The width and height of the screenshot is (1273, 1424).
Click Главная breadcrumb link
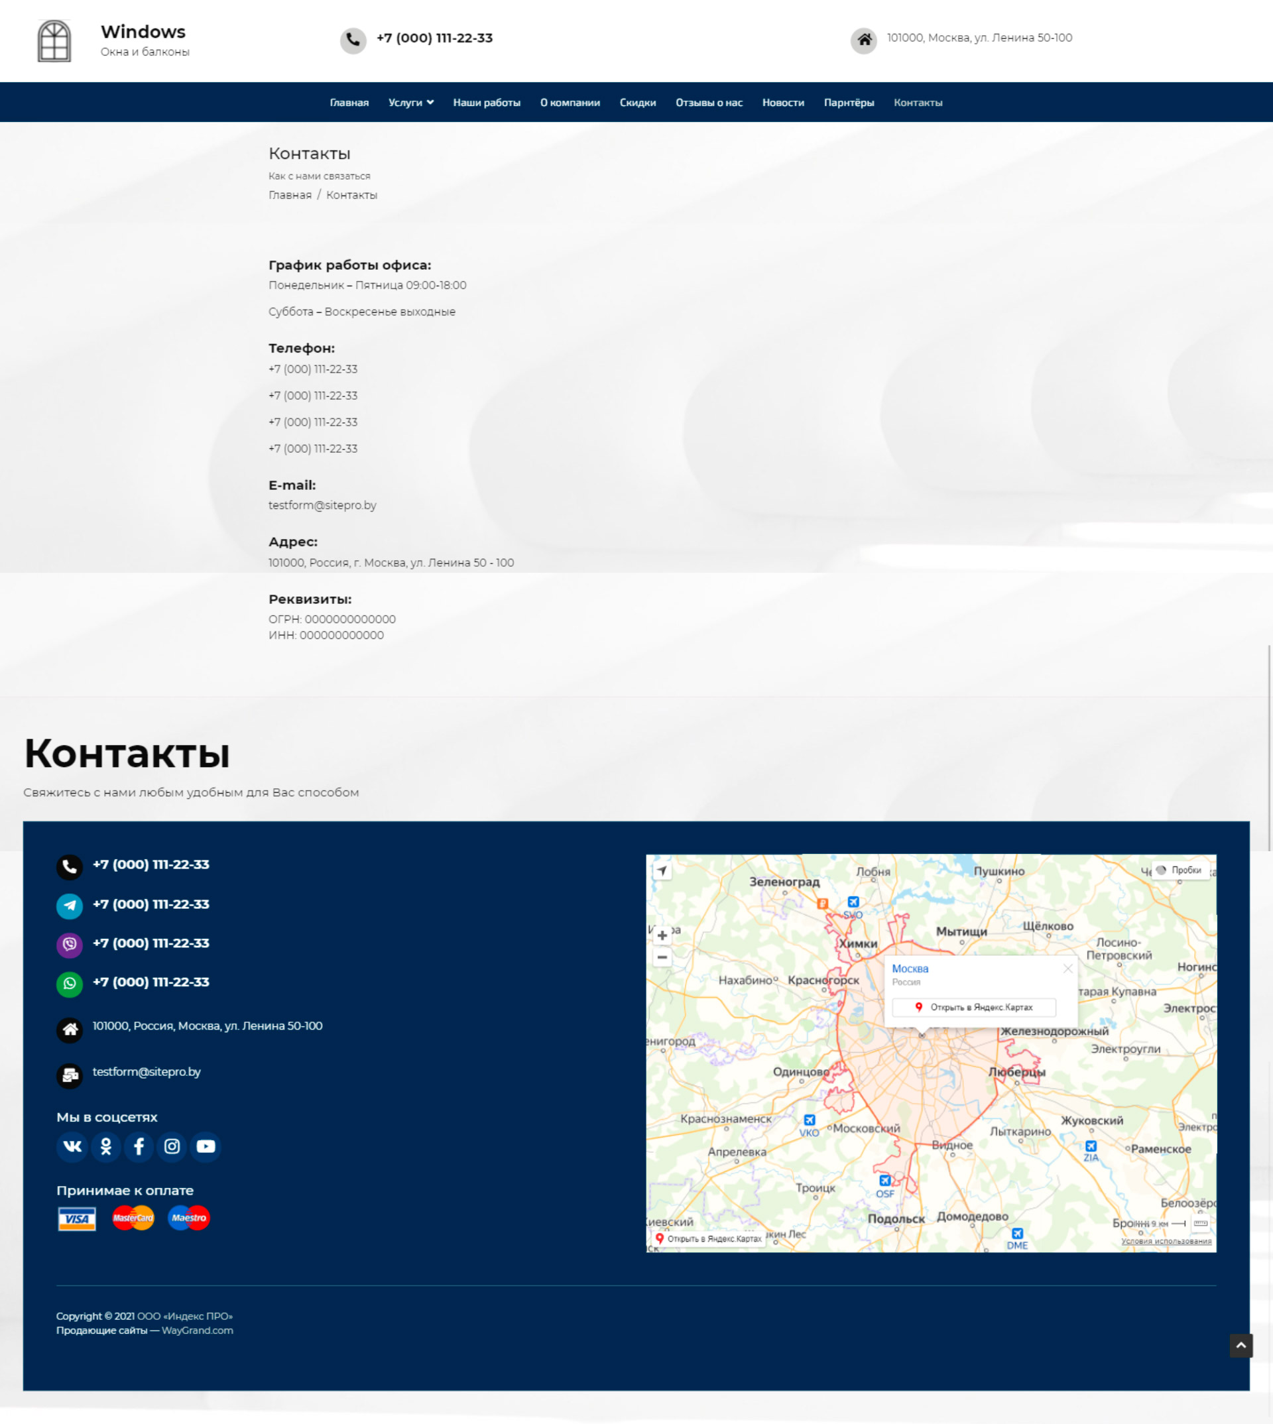point(290,195)
